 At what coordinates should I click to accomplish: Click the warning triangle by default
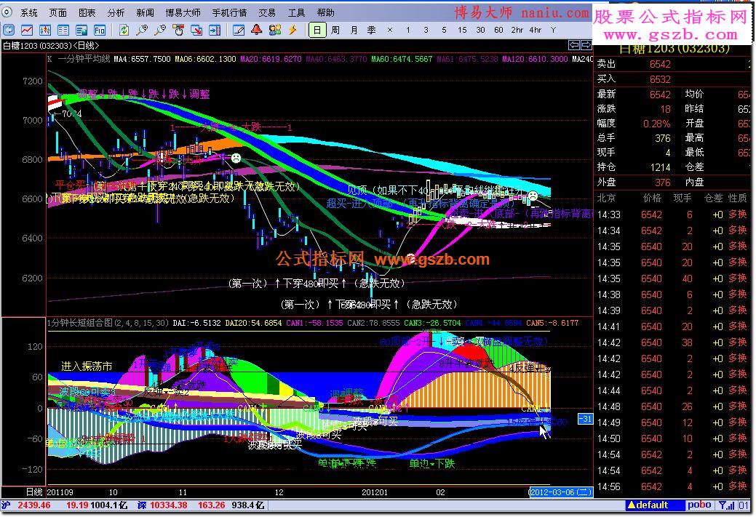(x=631, y=505)
